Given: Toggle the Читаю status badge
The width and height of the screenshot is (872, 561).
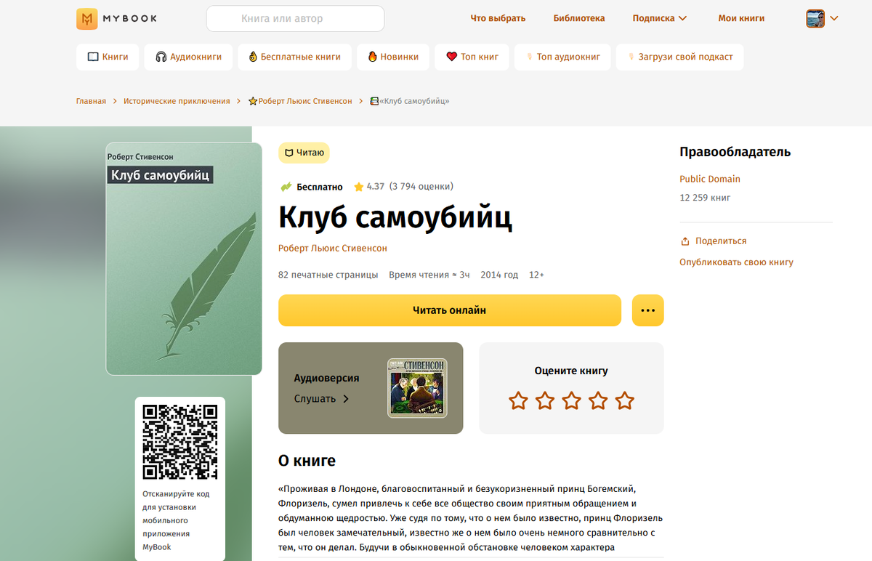Looking at the screenshot, I should (x=304, y=153).
